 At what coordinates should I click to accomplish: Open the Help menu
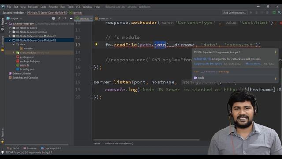[x=97, y=7]
